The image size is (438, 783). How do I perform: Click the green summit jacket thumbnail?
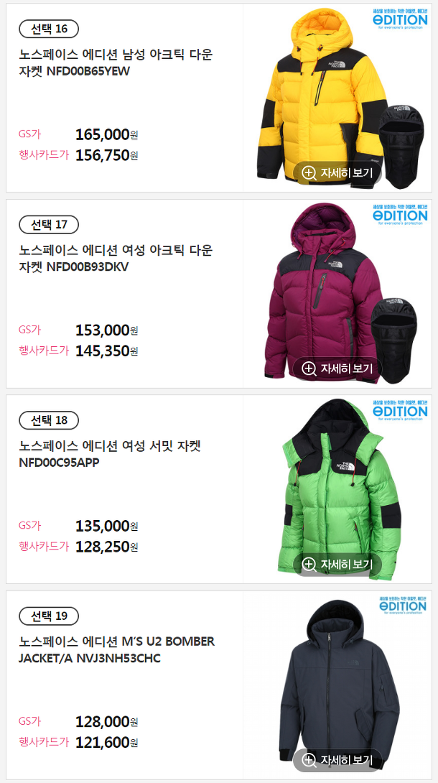[x=339, y=489]
